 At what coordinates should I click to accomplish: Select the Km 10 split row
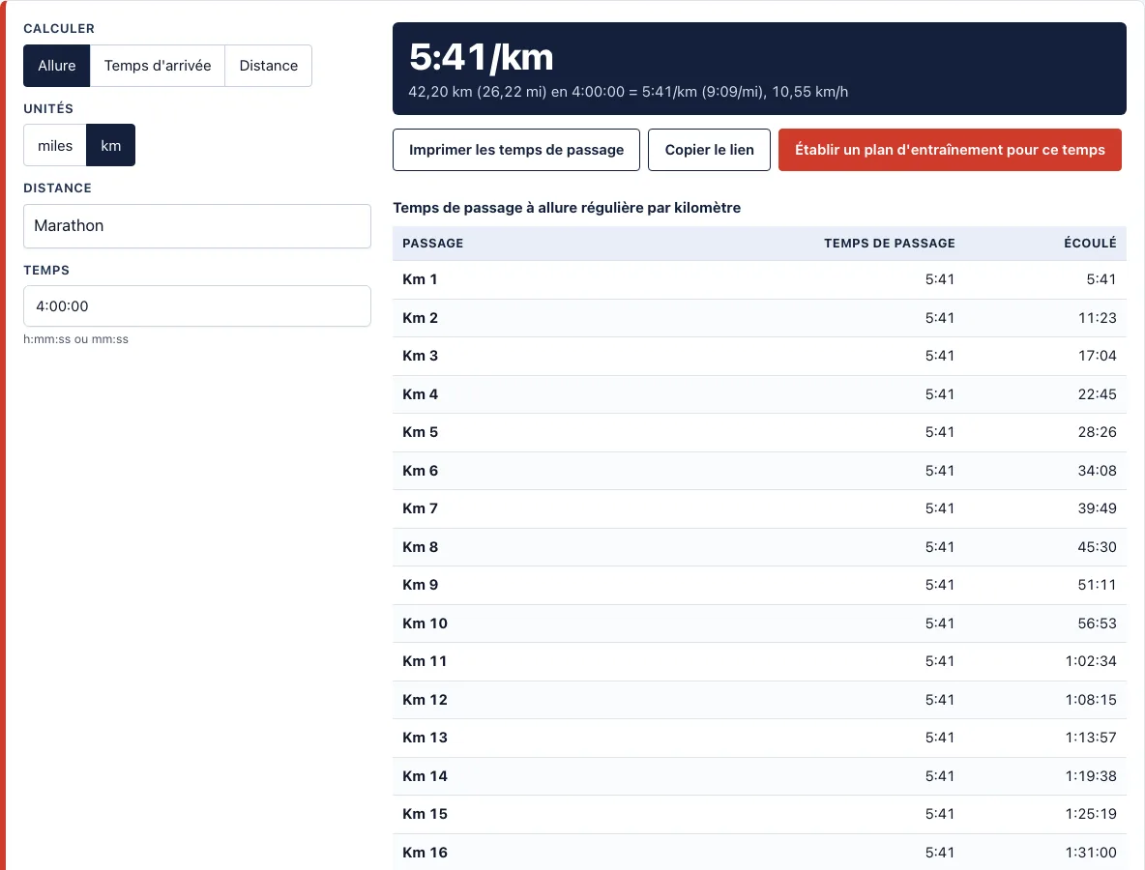(759, 623)
